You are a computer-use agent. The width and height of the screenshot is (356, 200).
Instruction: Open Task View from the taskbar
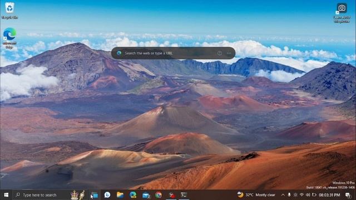click(95, 195)
